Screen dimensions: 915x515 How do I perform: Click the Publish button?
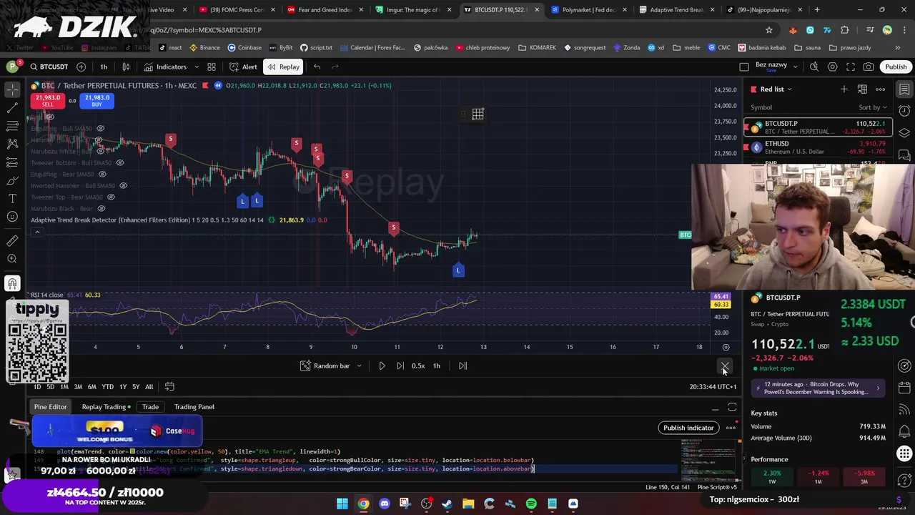coord(896,67)
